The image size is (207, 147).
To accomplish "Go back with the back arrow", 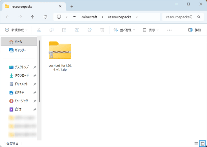I will tap(7, 17).
